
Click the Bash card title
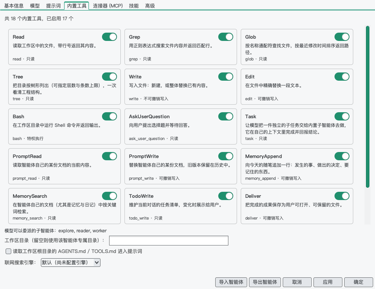point(18,116)
